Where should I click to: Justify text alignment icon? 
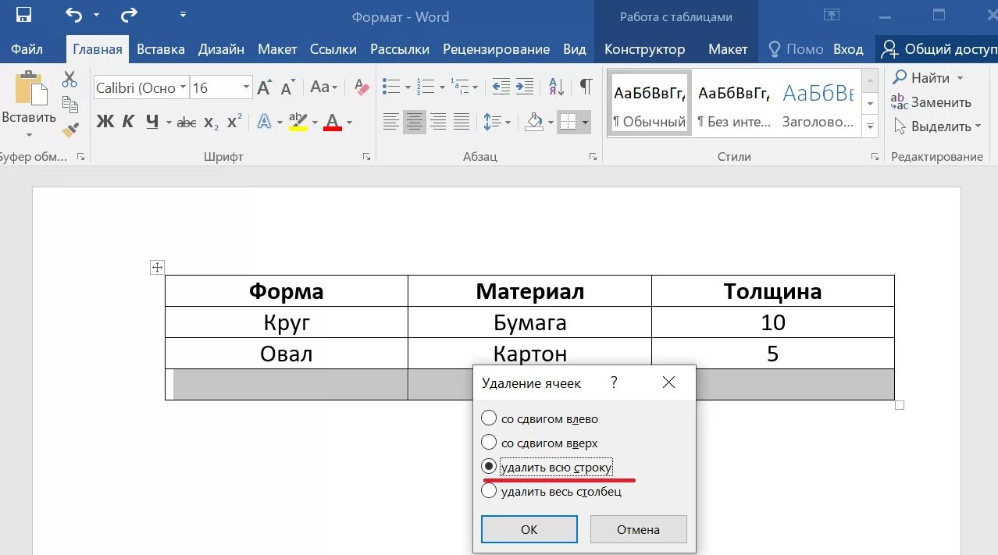pos(462,122)
